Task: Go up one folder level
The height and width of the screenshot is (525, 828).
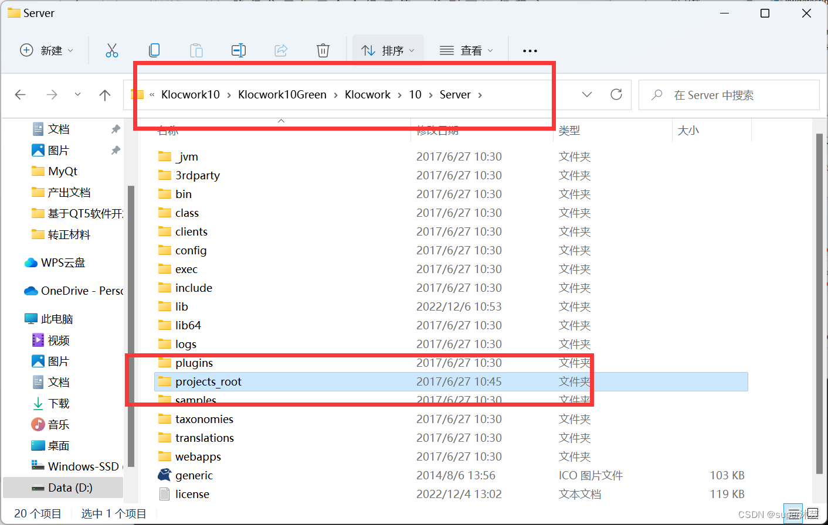Action: 105,95
